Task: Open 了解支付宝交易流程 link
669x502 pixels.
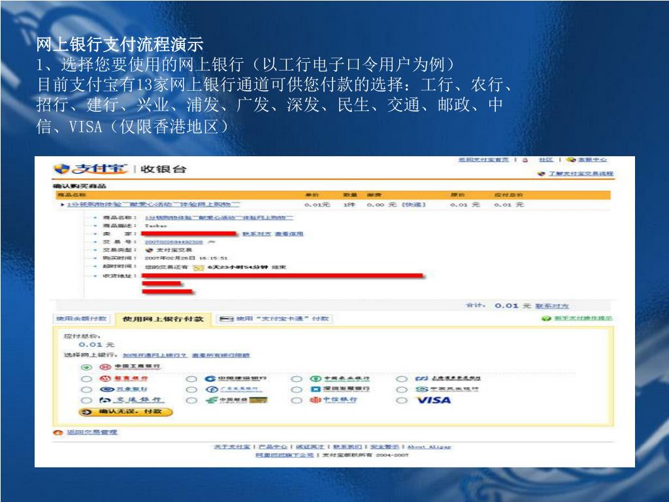Action: pos(581,174)
